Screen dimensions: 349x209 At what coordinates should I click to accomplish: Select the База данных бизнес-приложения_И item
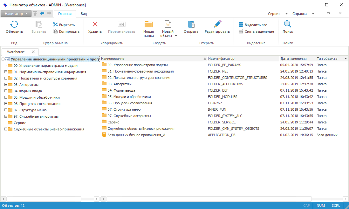coord(136,135)
